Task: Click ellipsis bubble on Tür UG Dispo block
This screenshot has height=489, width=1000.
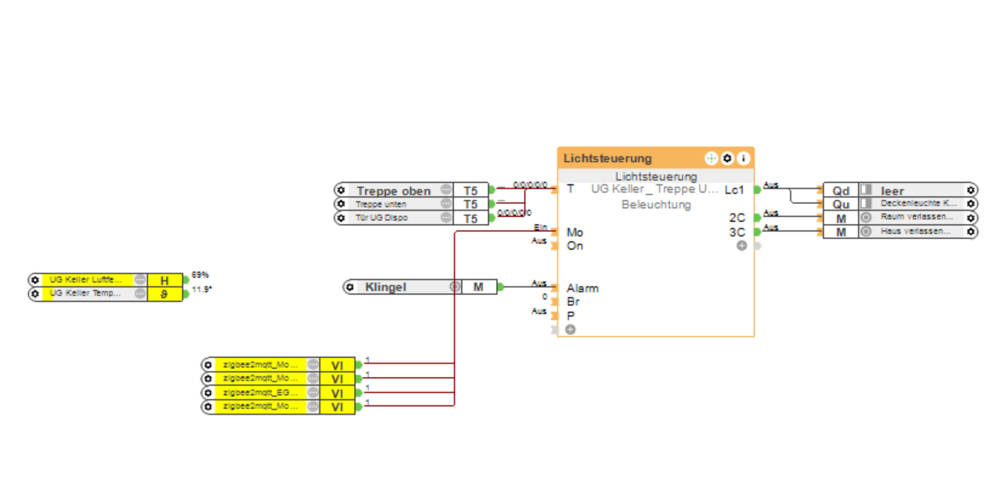Action: 446,219
